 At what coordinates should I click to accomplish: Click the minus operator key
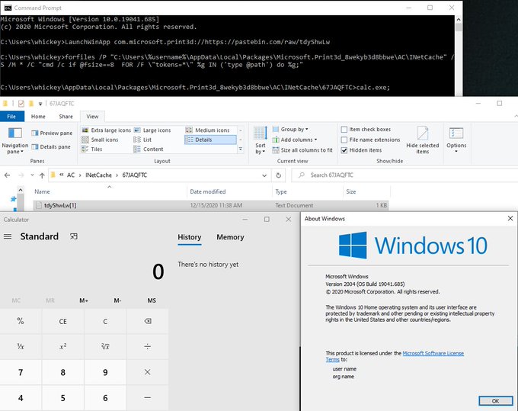[x=148, y=398]
